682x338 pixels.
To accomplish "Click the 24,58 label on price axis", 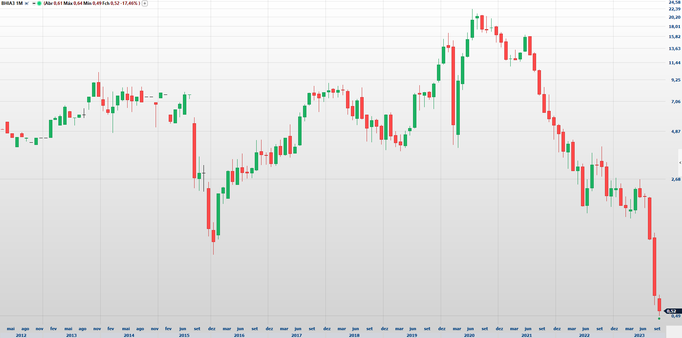I will click(x=675, y=2).
